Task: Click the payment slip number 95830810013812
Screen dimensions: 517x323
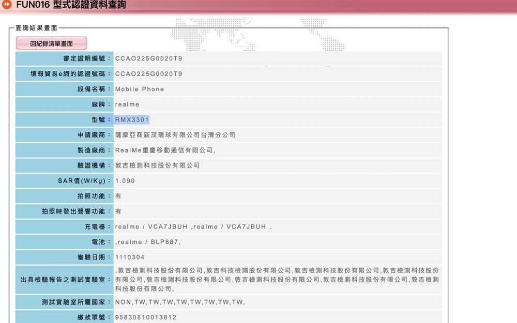Action: 146,317
